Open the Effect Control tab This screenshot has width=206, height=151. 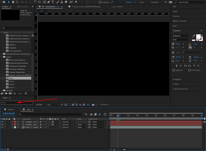tap(22, 6)
